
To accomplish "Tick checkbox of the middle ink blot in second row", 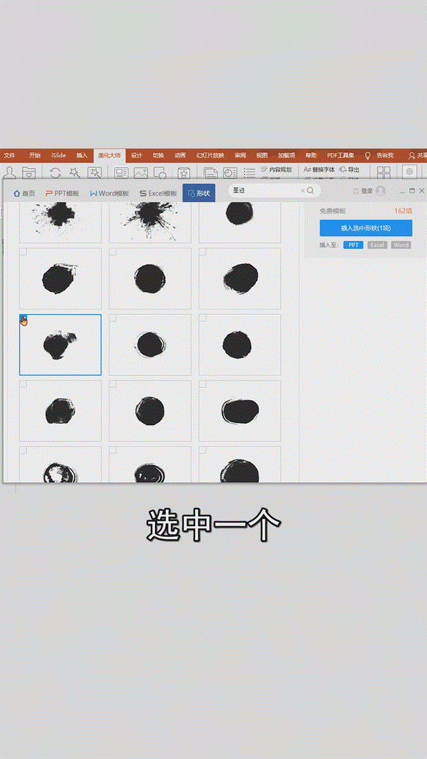I will point(113,252).
